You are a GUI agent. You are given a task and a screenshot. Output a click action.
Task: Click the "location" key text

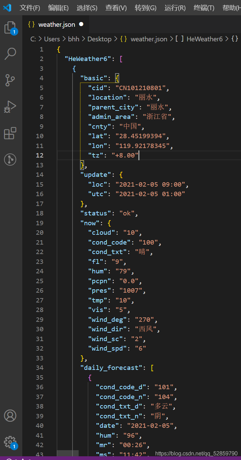tap(107, 98)
